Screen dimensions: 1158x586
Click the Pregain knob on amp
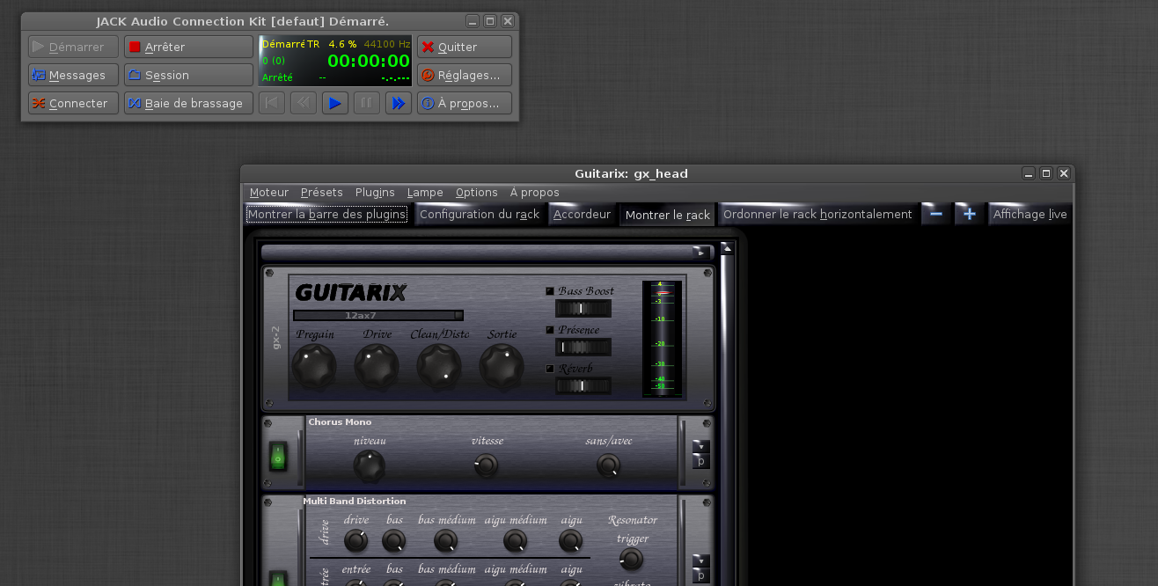point(314,367)
